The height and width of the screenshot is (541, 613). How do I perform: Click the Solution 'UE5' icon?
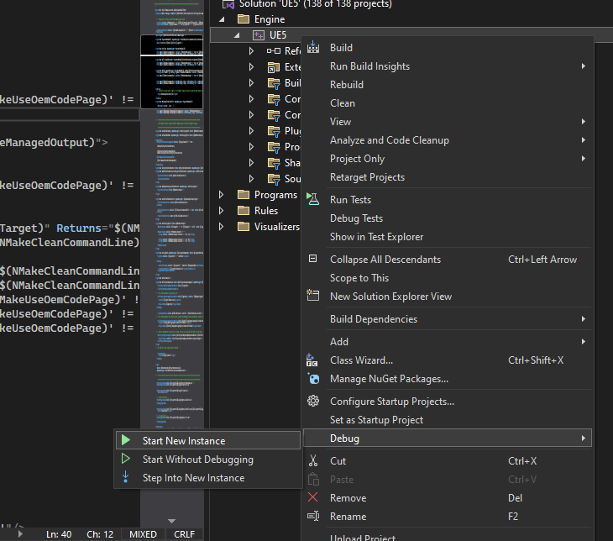228,5
